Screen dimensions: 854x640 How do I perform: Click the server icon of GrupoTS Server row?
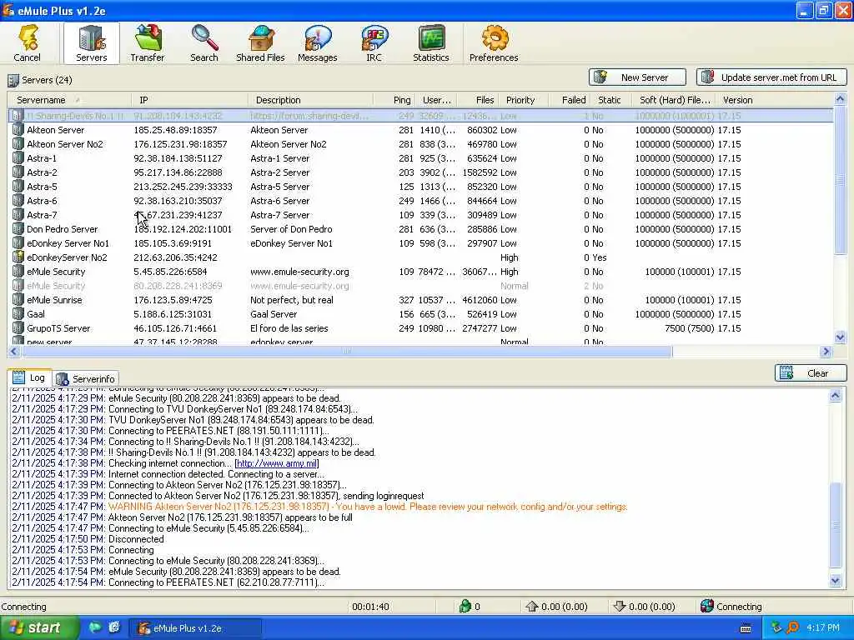[18, 328]
